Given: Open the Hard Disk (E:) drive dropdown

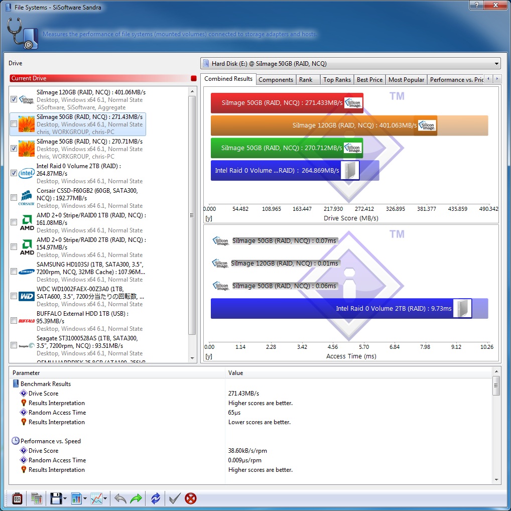Looking at the screenshot, I should pyautogui.click(x=350, y=64).
